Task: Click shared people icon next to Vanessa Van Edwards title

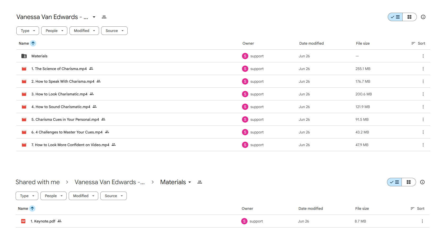Action: [x=104, y=17]
